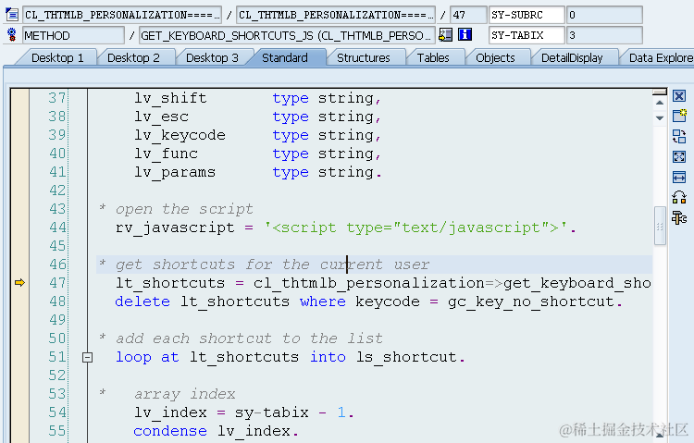
Task: Click the vertical scrollbar thumb of code editor
Action: 660,226
